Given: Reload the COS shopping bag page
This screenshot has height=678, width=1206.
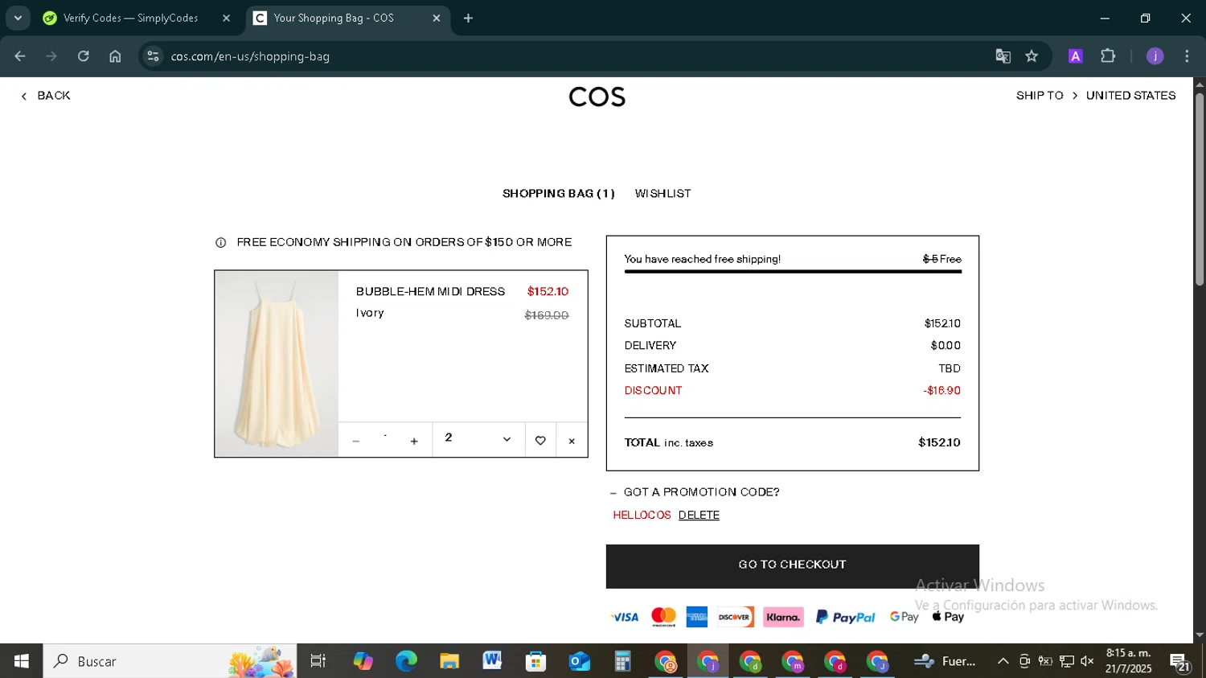Looking at the screenshot, I should pos(84,56).
